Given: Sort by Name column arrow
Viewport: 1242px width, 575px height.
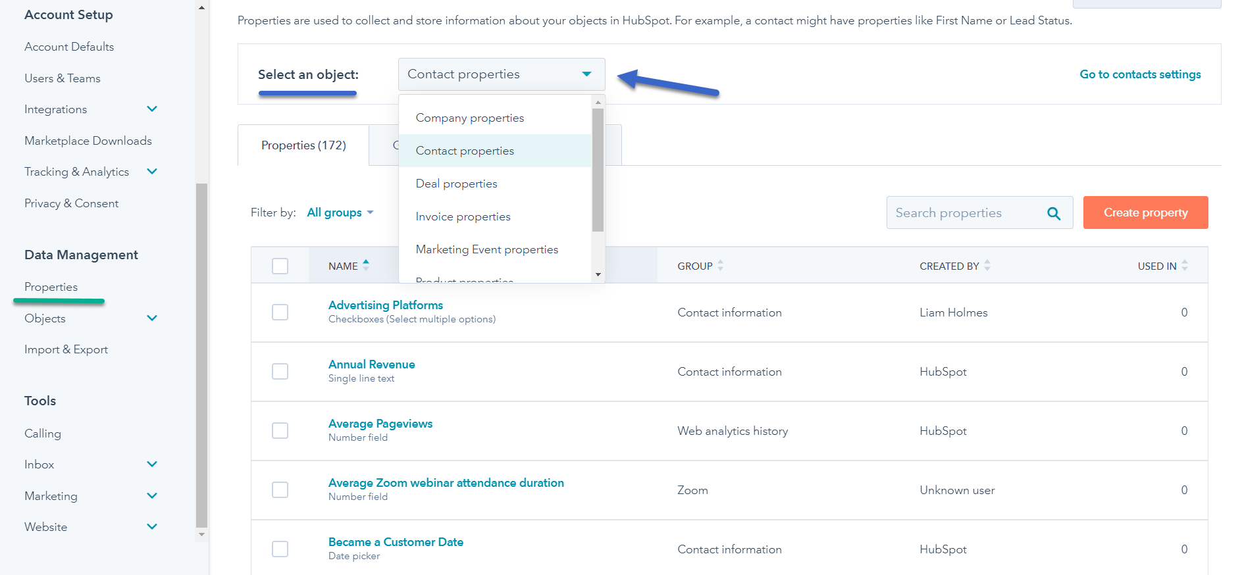Looking at the screenshot, I should point(366,265).
